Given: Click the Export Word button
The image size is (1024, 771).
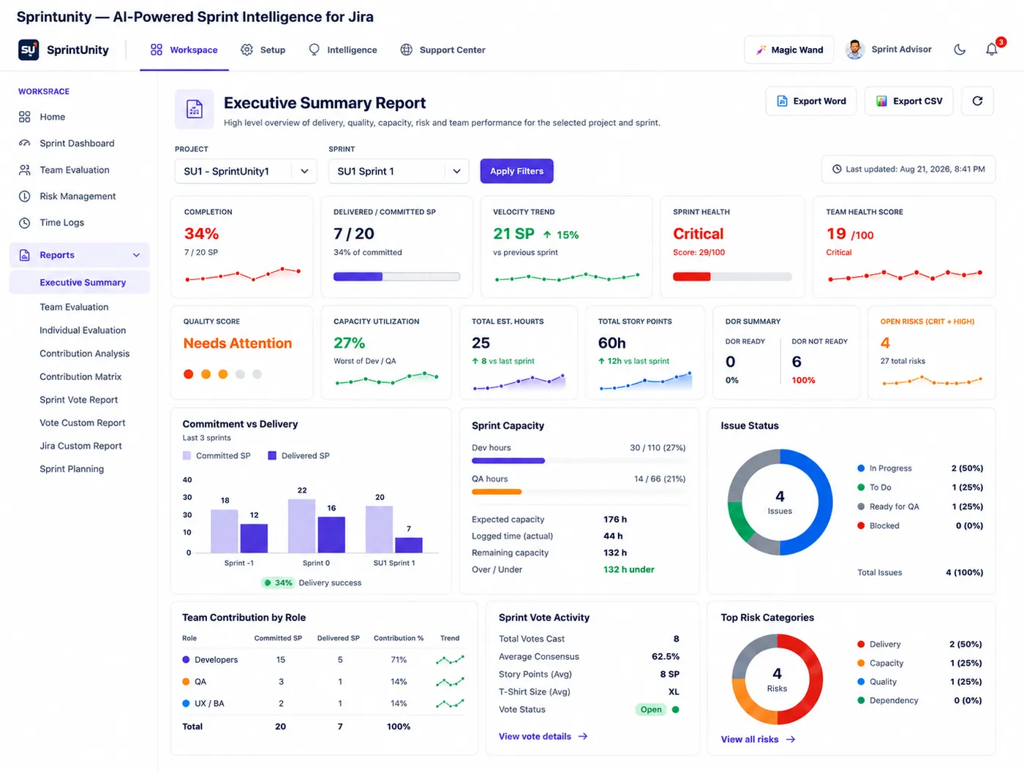Looking at the screenshot, I should 811,101.
